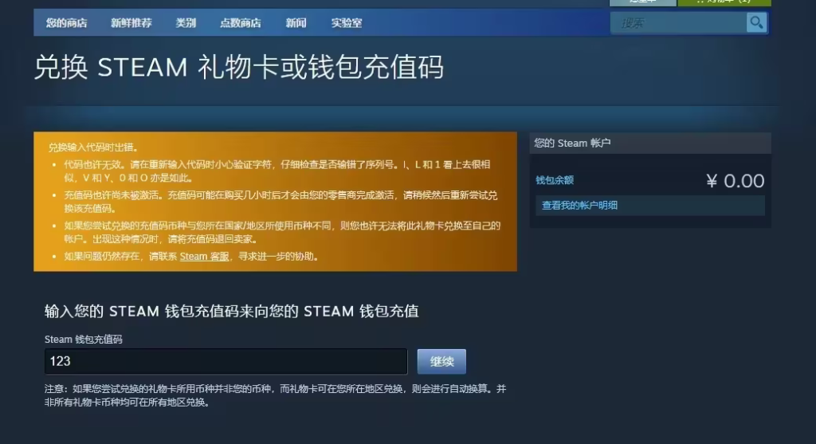Click the 继续 button

441,361
